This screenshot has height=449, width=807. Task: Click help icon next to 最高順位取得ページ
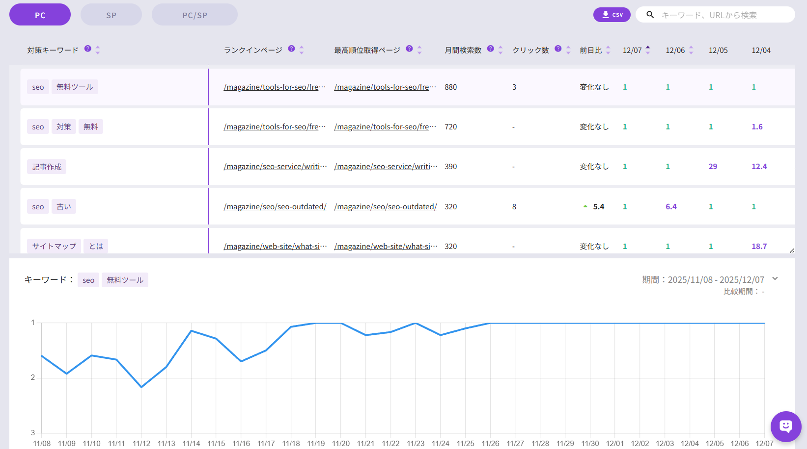[409, 49]
